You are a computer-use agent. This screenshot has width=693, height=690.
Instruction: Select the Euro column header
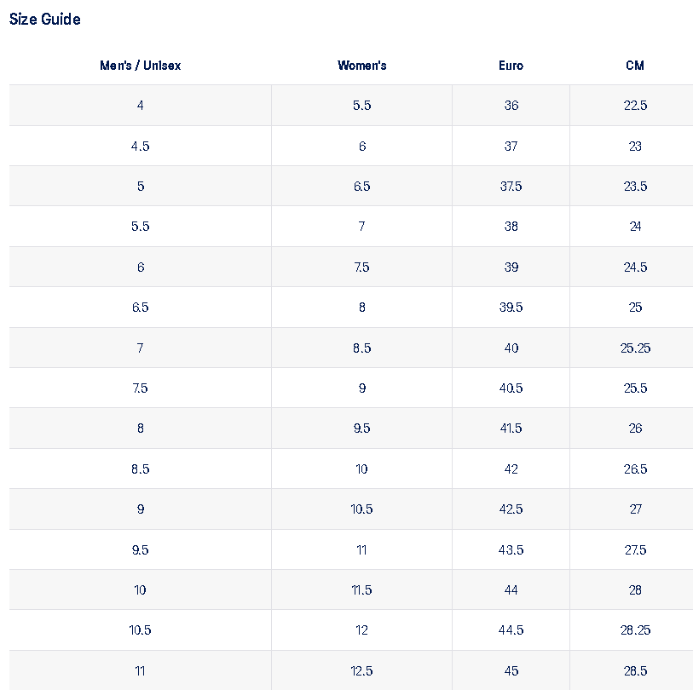pos(511,66)
